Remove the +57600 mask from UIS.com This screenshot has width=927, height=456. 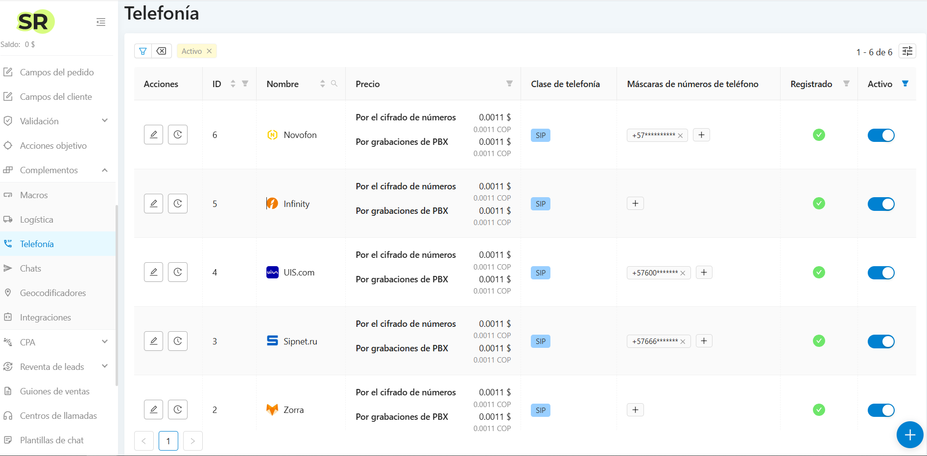(x=683, y=273)
